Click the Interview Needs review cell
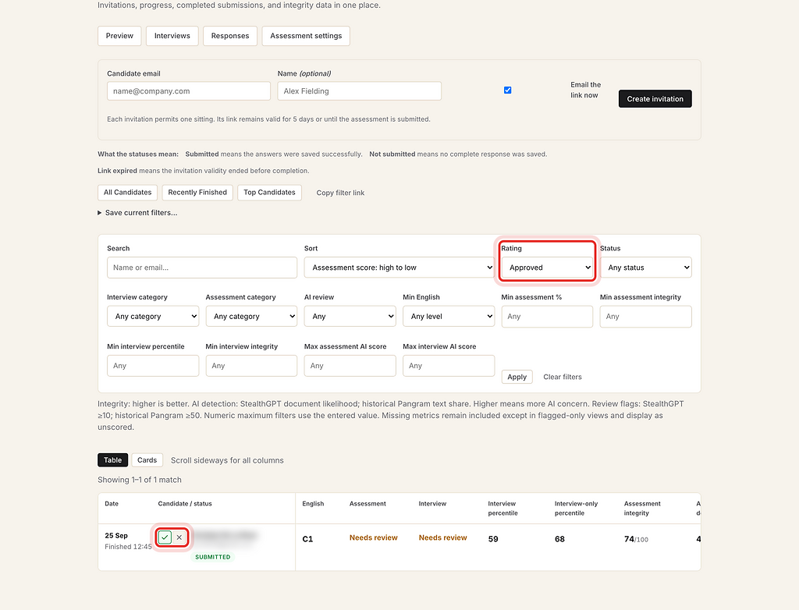Image resolution: width=799 pixels, height=610 pixels. (443, 537)
